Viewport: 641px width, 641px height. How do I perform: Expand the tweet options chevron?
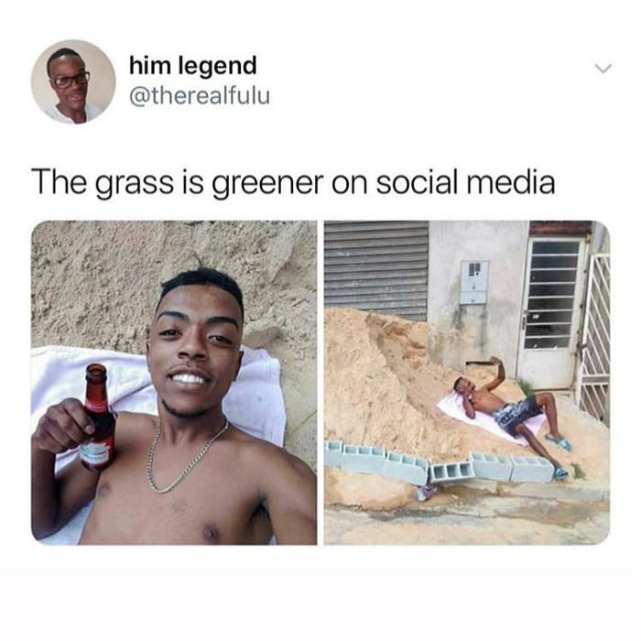click(x=603, y=69)
